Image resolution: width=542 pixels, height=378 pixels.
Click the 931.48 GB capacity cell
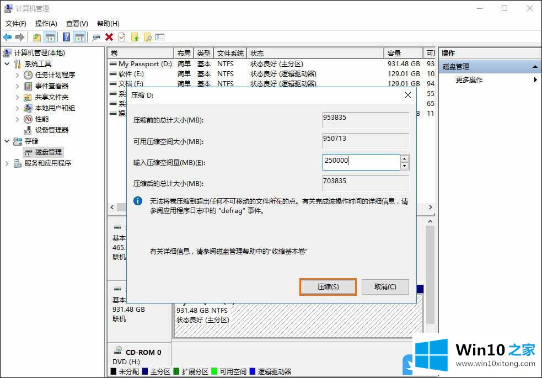(404, 64)
